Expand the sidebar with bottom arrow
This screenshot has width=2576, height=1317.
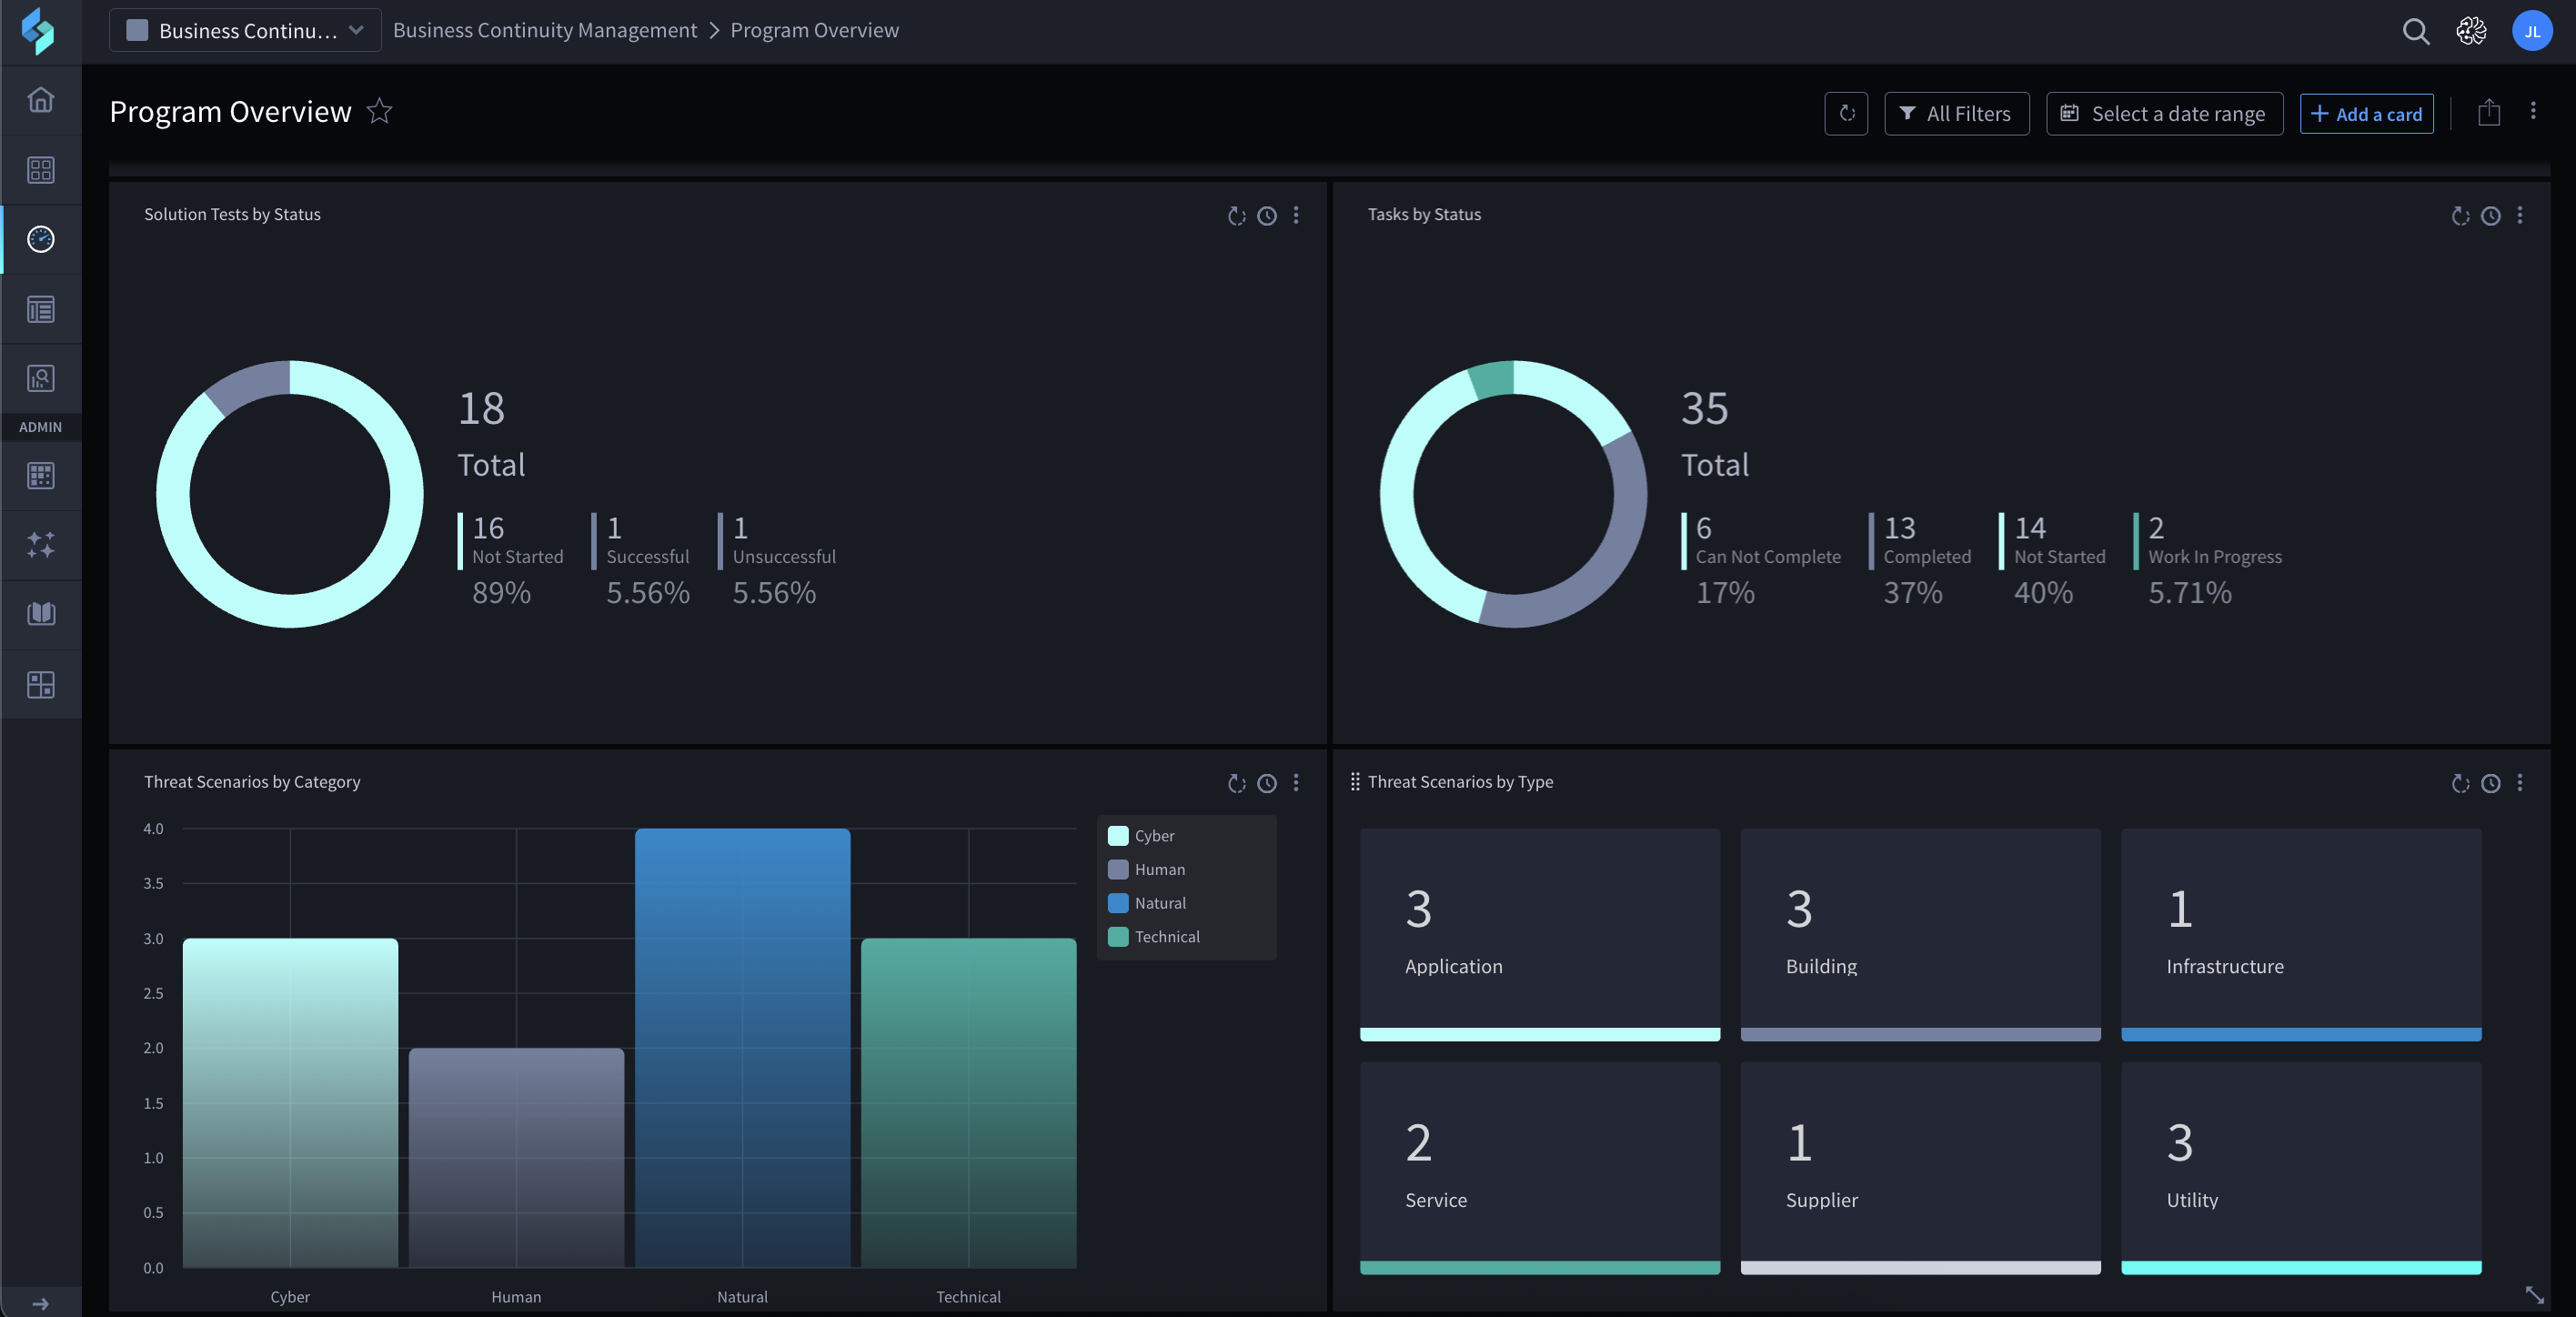point(40,1303)
